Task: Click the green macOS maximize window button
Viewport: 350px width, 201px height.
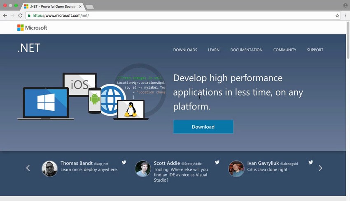Action: click(16, 6)
